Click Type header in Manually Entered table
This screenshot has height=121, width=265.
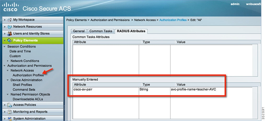click(x=158, y=84)
